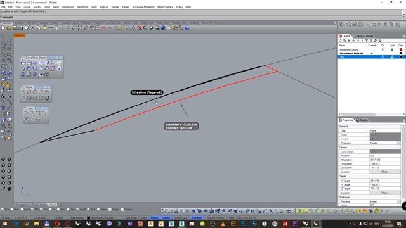Switch to the Named CPlanes tab
Screen dimensions: 406x228
[364, 36]
